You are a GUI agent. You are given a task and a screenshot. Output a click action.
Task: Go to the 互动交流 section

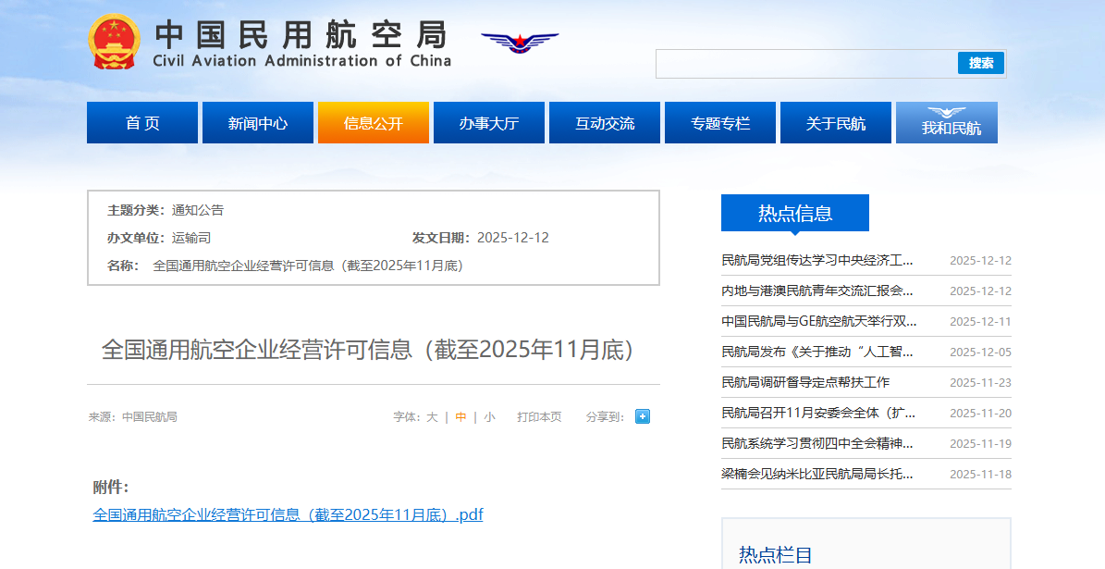(604, 121)
